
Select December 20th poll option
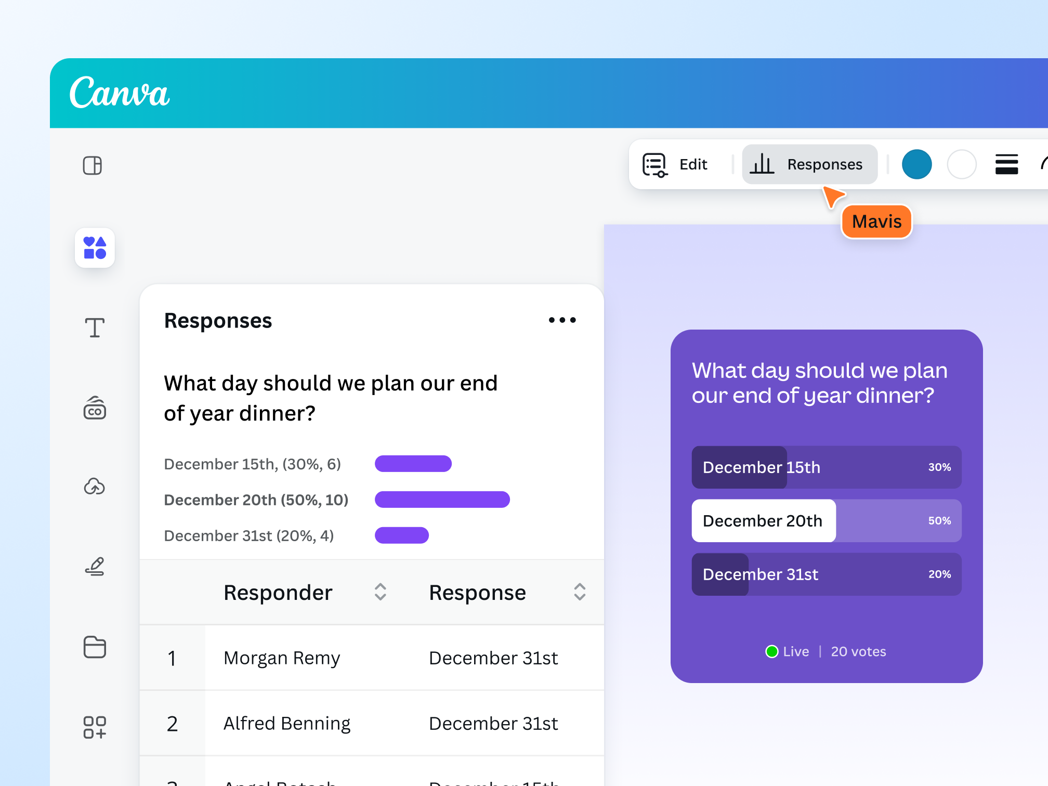(x=826, y=521)
